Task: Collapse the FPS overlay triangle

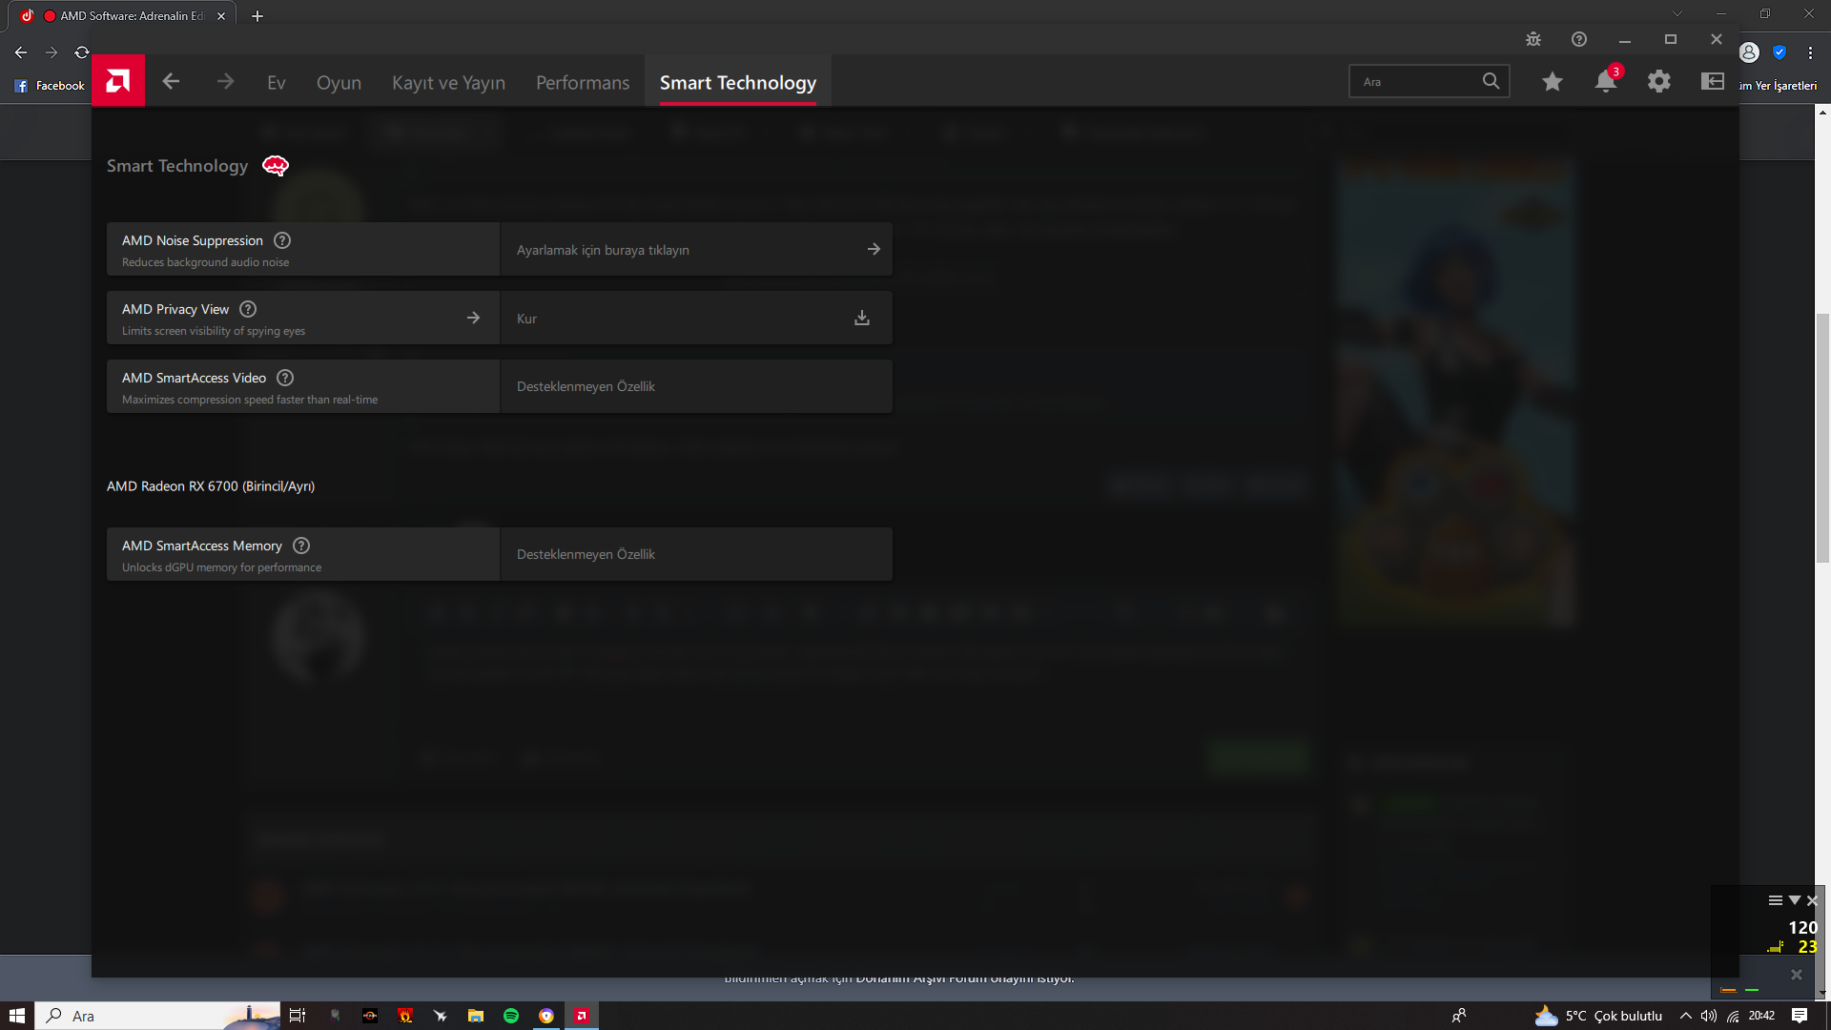Action: pos(1795,900)
